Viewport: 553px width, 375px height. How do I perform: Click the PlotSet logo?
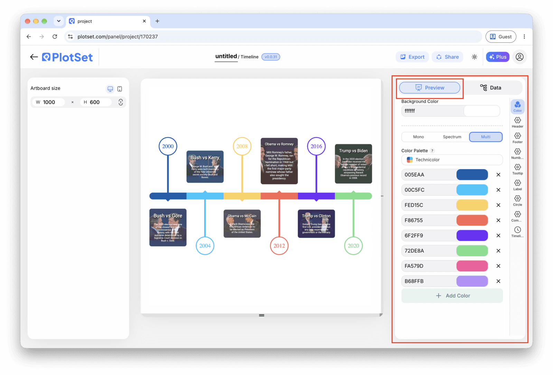[67, 57]
